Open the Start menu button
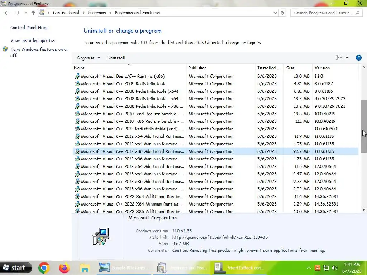This screenshot has height=275, width=367. tap(16, 268)
